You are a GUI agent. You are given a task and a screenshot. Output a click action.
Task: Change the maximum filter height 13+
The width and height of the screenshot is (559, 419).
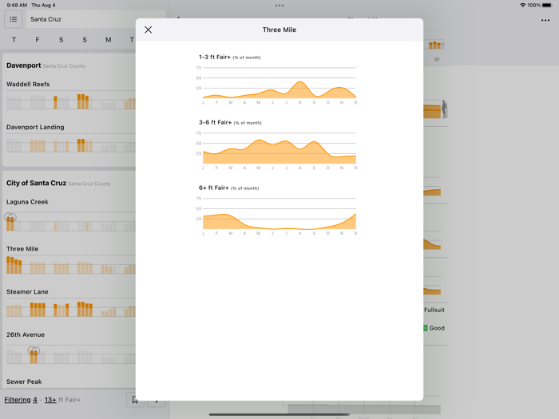[50, 400]
